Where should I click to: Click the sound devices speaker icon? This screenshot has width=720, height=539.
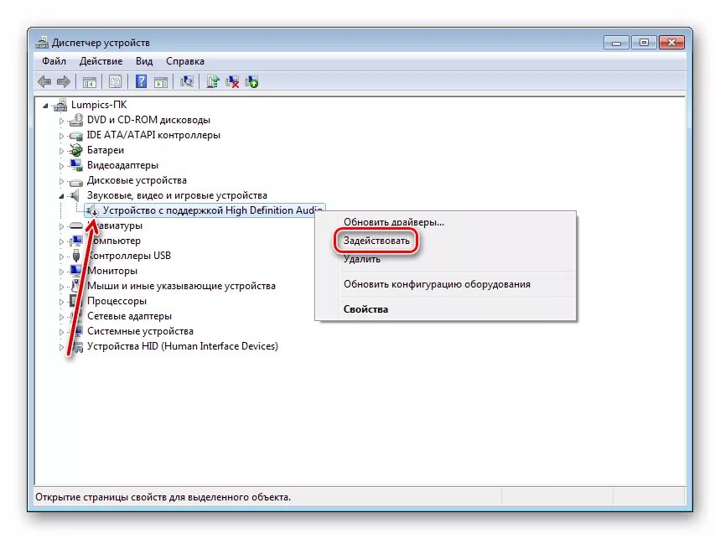click(75, 195)
